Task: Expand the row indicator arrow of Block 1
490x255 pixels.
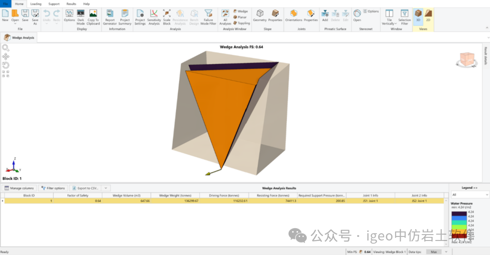Action: (3, 201)
